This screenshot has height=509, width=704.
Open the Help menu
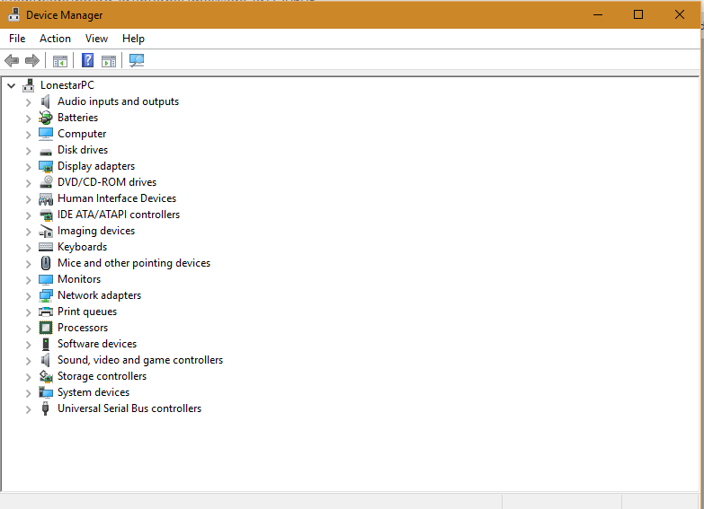click(133, 39)
